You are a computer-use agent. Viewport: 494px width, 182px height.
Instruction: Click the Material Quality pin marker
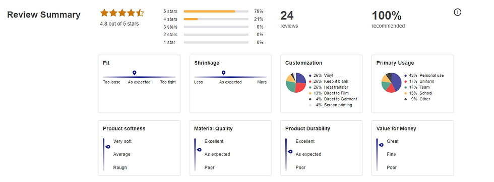(x=199, y=150)
